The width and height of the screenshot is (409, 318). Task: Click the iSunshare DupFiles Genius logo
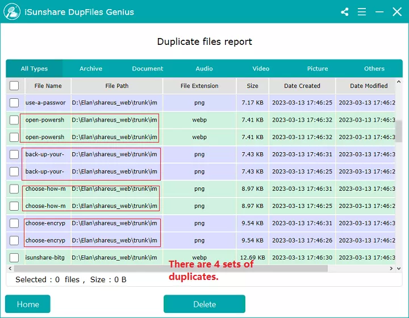pyautogui.click(x=12, y=12)
